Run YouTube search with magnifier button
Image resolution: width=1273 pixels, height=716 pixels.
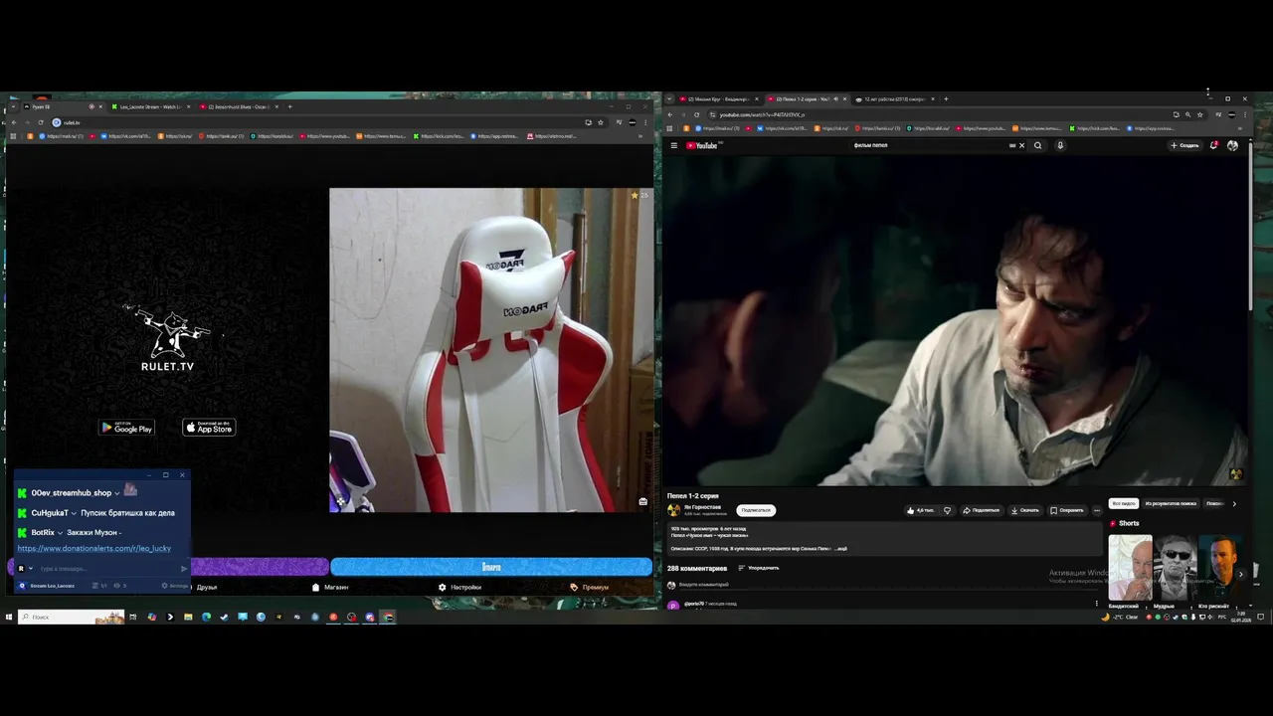[x=1038, y=145]
